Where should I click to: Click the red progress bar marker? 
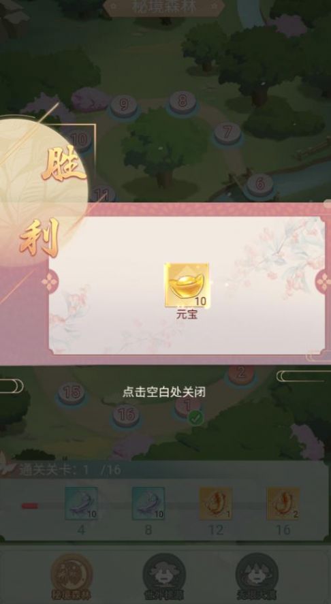tap(30, 506)
